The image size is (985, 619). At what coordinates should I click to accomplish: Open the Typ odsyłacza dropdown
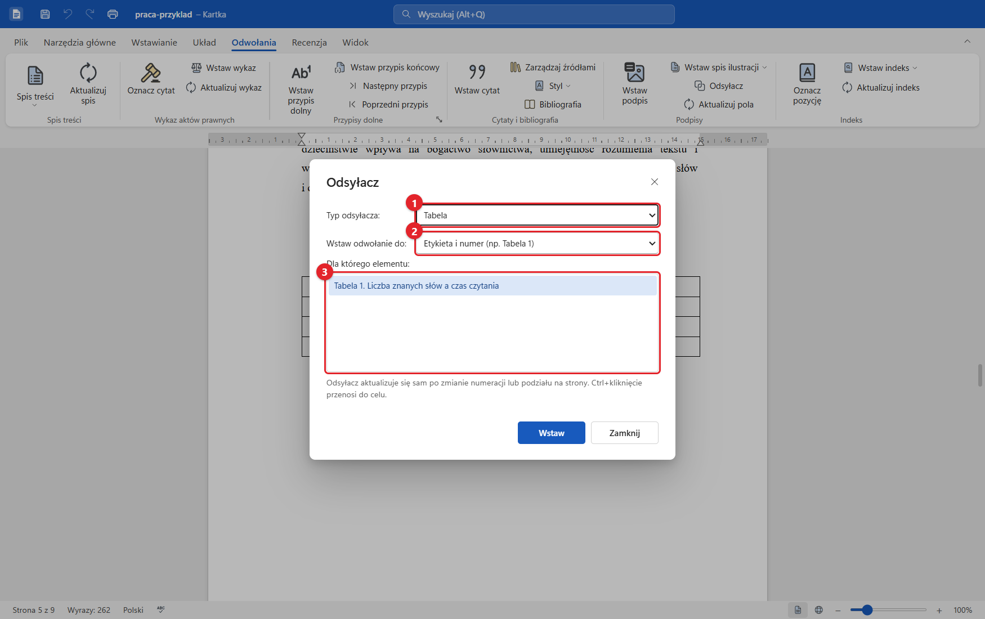click(x=538, y=215)
